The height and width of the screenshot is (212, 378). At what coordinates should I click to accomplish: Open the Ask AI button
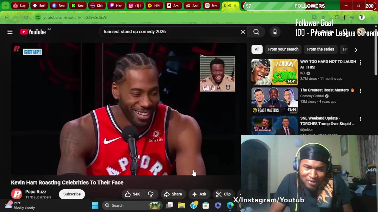coord(199,194)
